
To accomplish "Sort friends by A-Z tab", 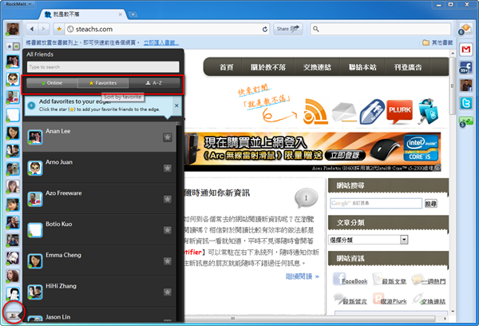I will [153, 83].
